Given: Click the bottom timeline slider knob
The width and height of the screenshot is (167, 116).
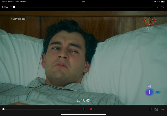Looking at the screenshot, I should pyautogui.click(x=3, y=109).
